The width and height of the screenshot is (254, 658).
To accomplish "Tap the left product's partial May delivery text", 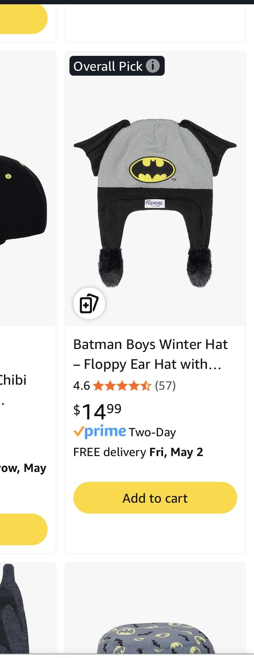I will 23,468.
